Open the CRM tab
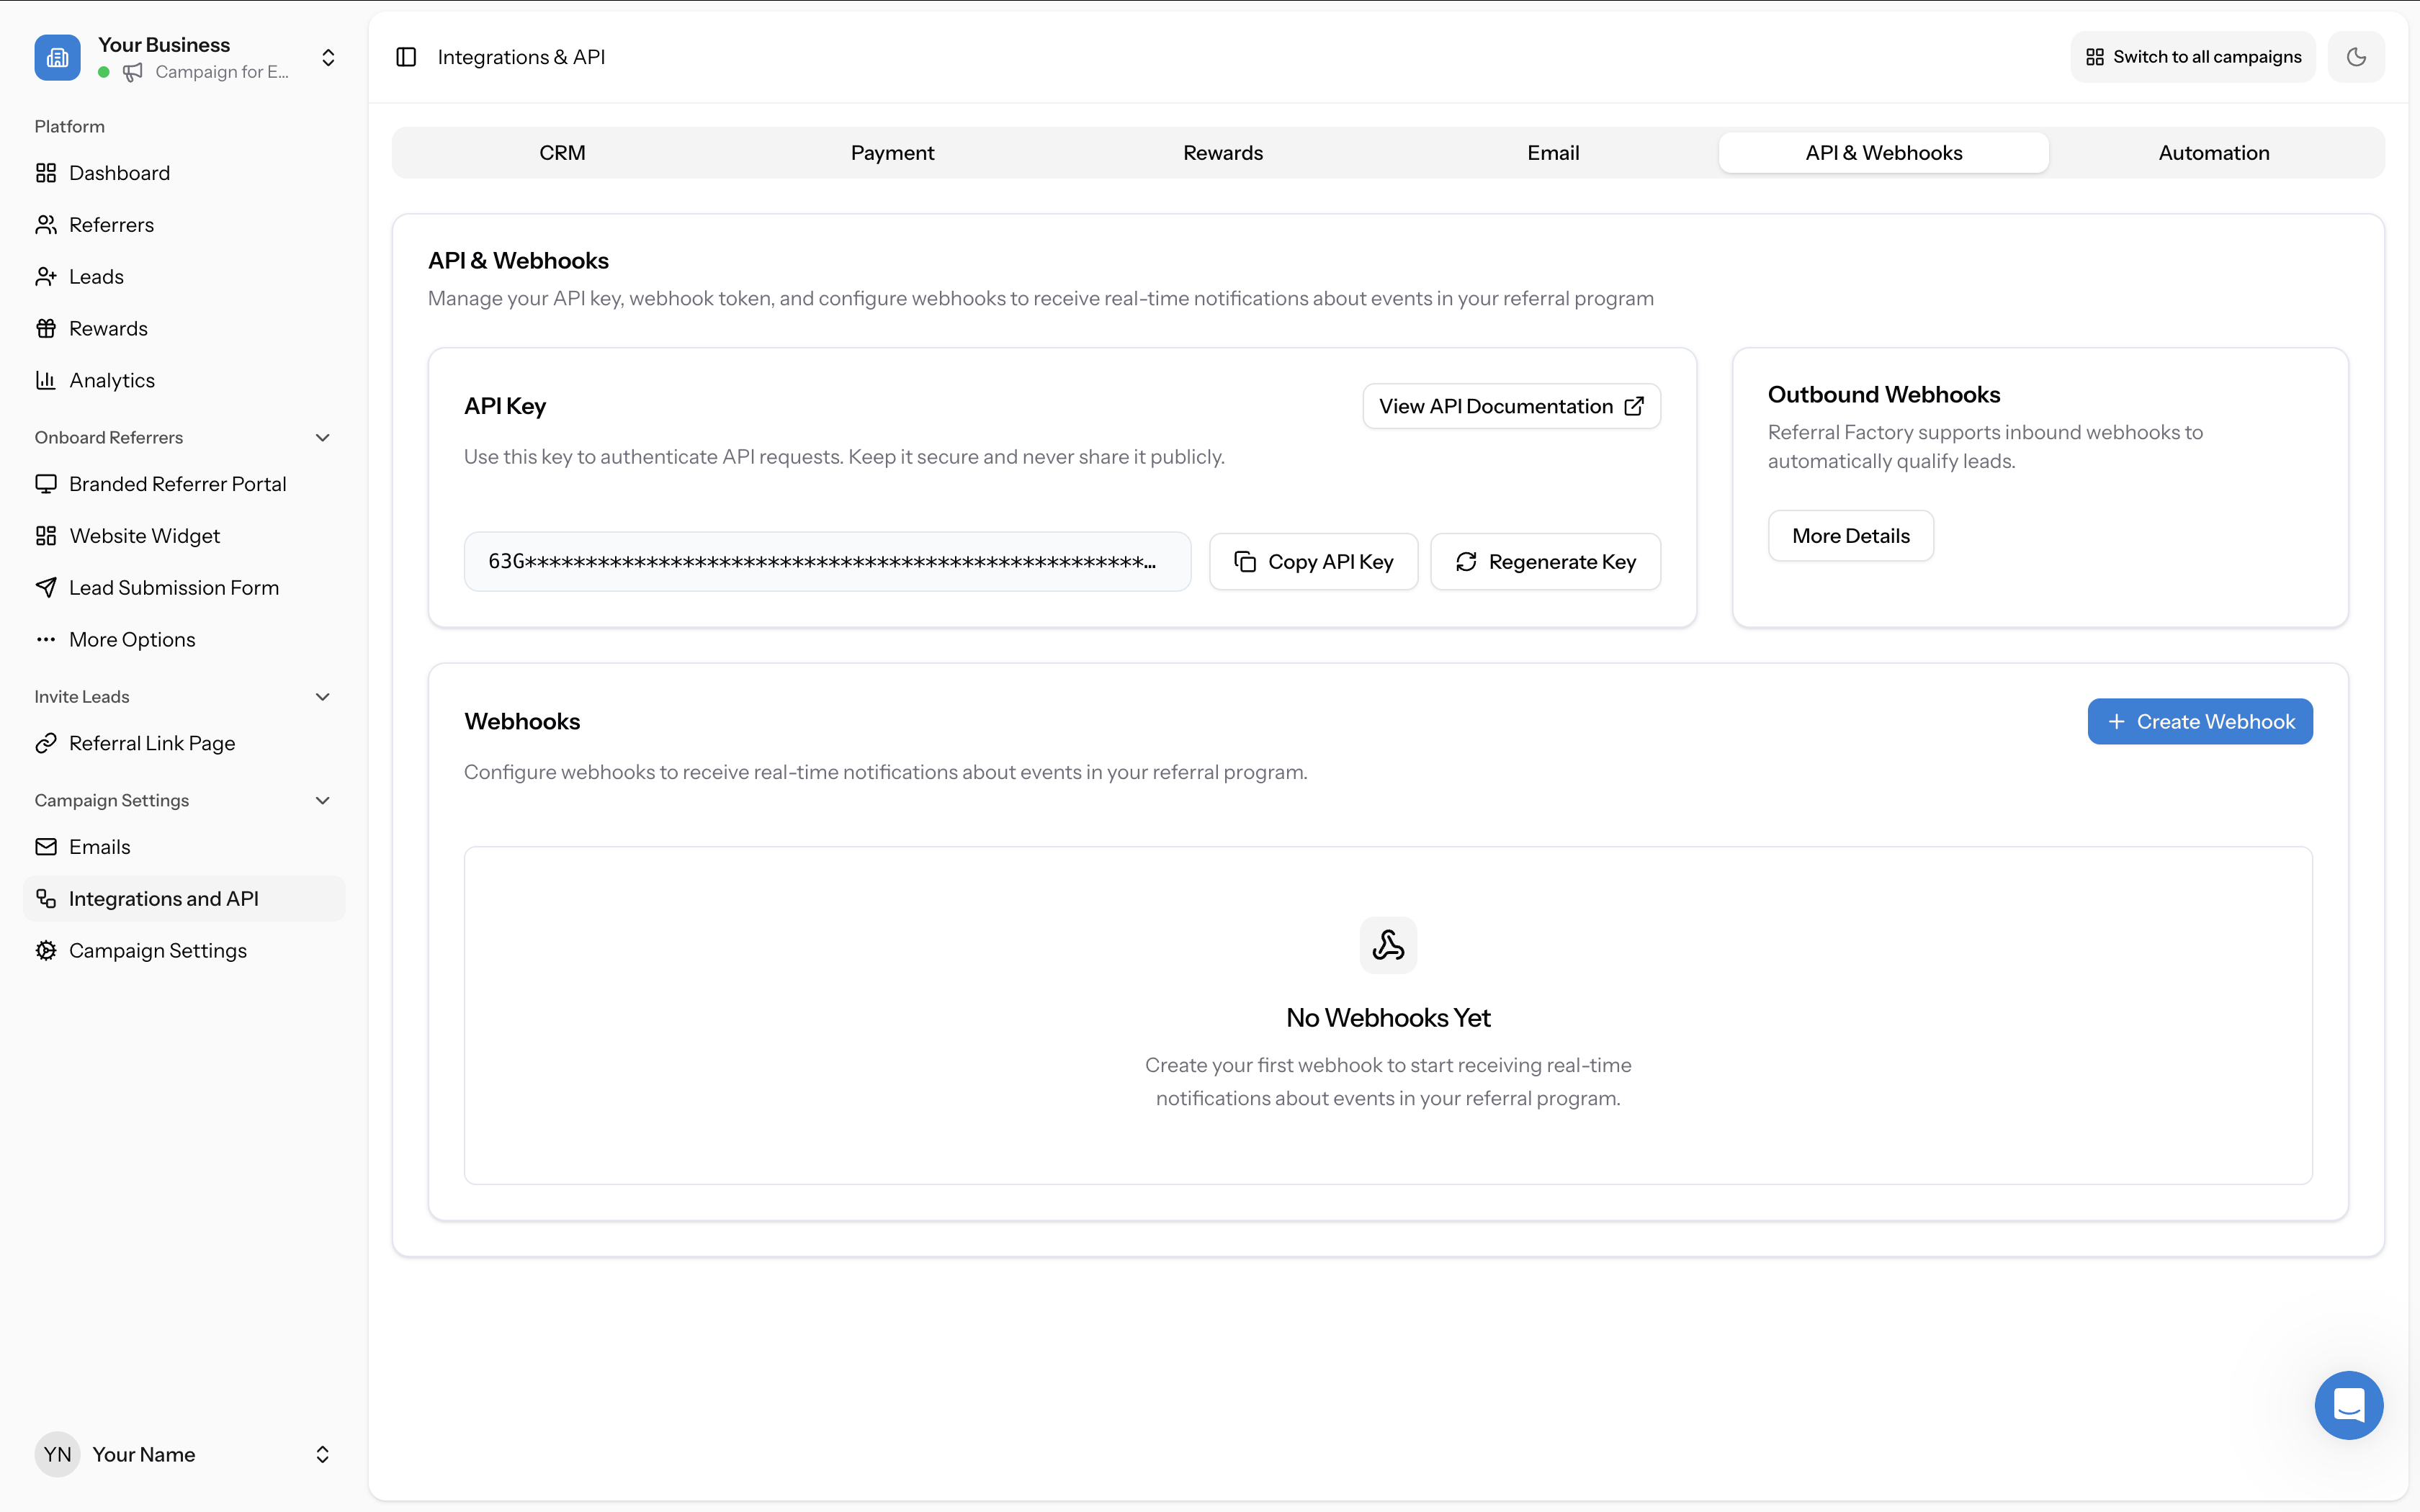The image size is (2420, 1512). coord(562,152)
